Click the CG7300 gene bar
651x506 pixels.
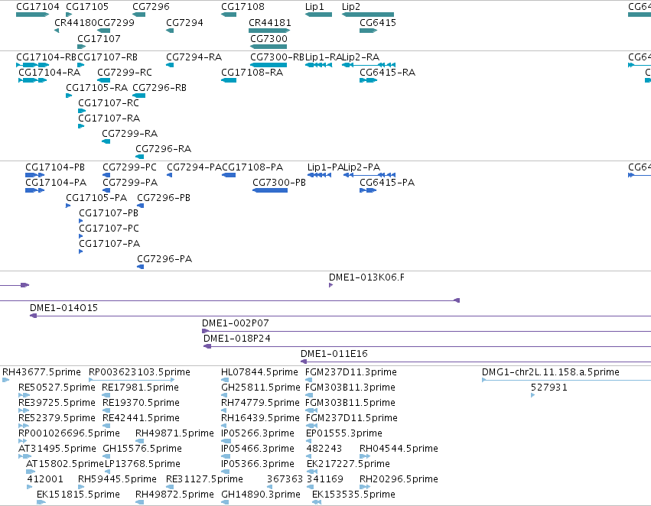point(269,47)
